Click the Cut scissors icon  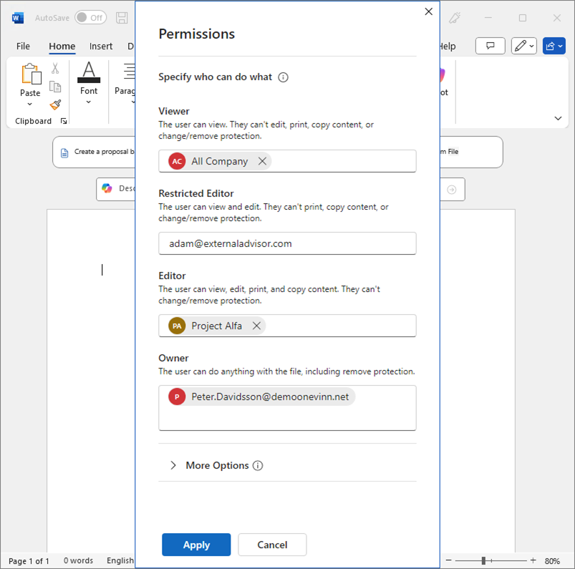click(x=55, y=69)
